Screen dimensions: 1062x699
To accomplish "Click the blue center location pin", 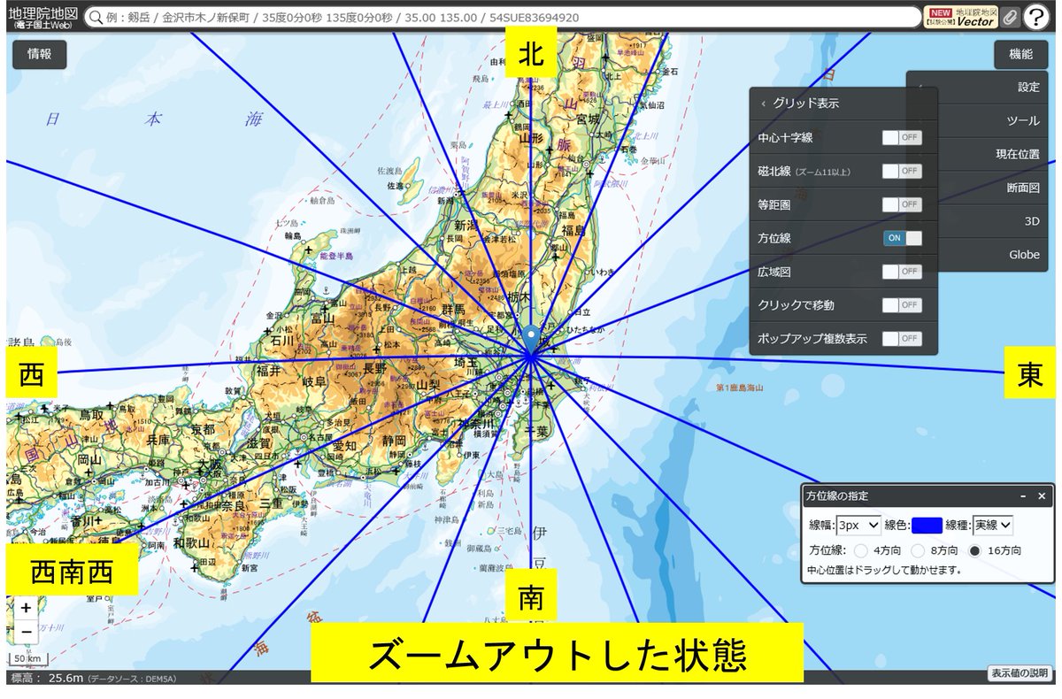I will (x=531, y=339).
